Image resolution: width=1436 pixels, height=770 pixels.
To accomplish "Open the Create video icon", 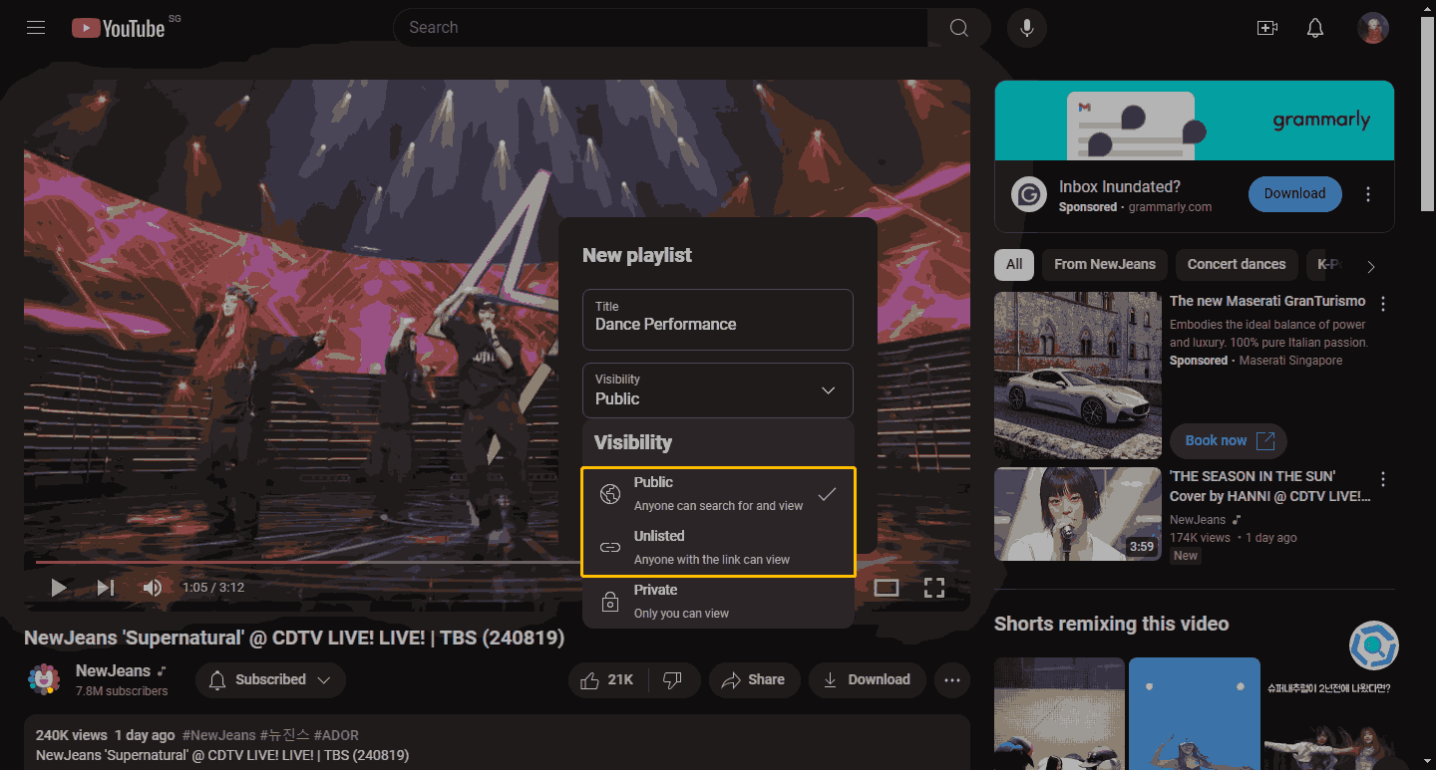I will tap(1267, 28).
